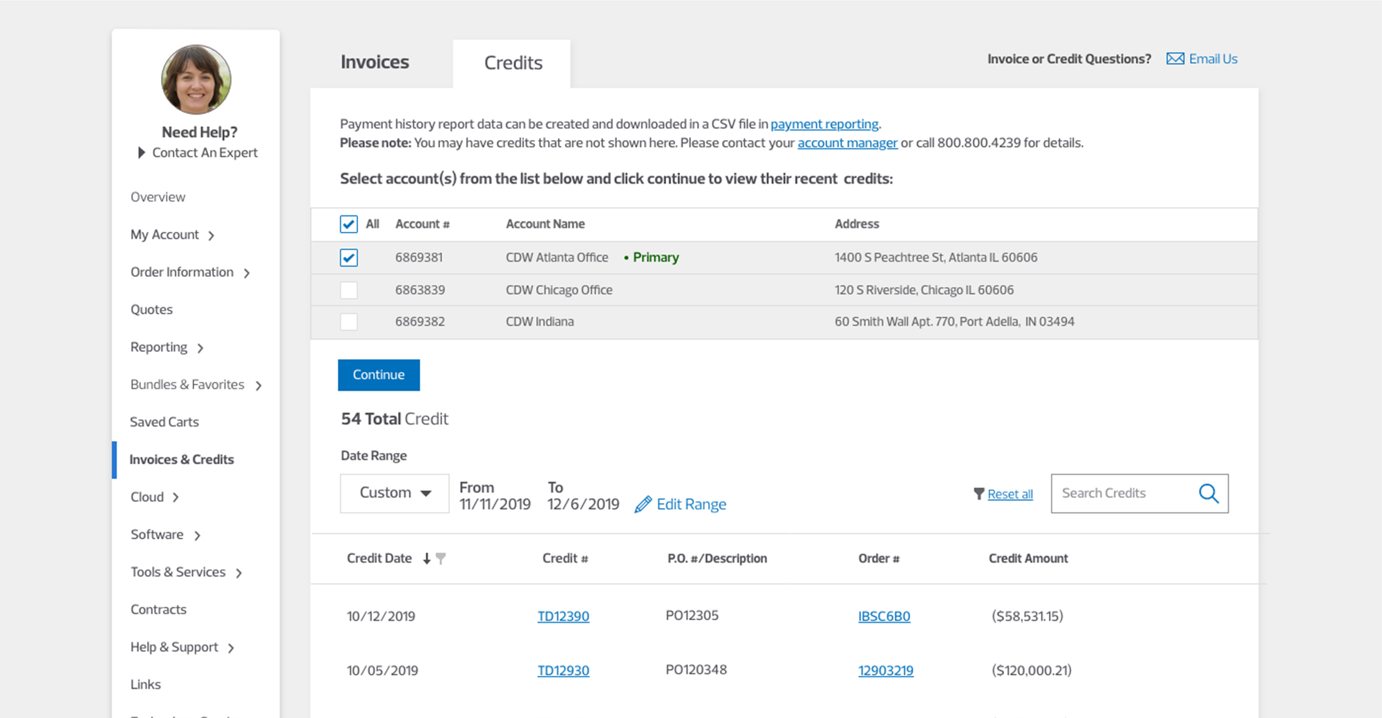
Task: Expand the Software submenu
Action: (197, 535)
